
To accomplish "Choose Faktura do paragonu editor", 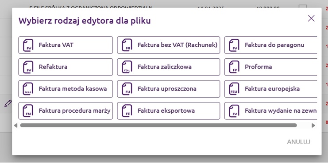I will click(x=271, y=45).
